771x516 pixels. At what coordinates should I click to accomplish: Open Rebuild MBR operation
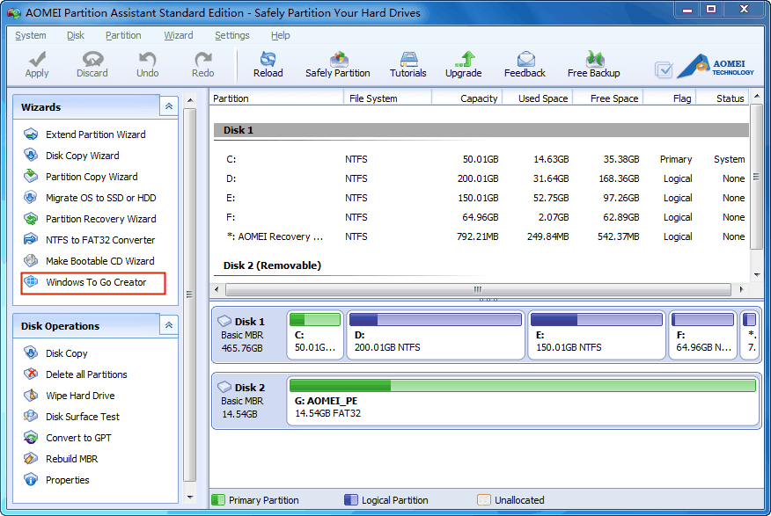pyautogui.click(x=71, y=459)
